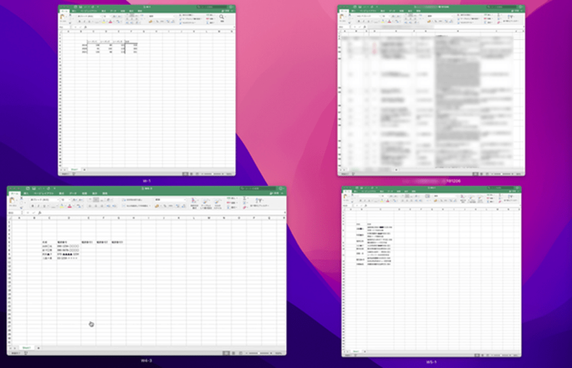Click the title label beneath the blurred-data Excel window

click(x=432, y=181)
